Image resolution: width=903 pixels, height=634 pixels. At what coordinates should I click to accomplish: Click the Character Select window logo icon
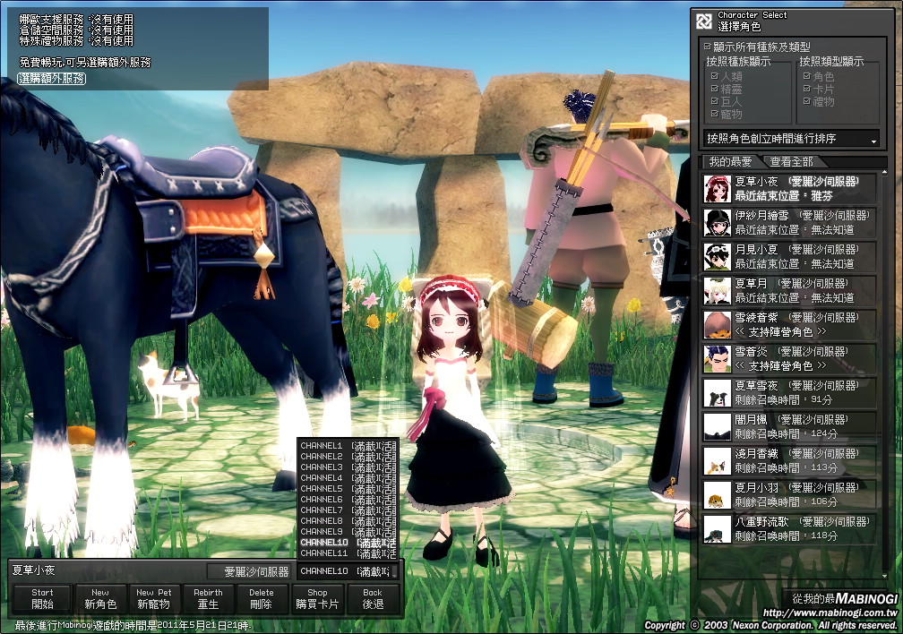coord(705,21)
